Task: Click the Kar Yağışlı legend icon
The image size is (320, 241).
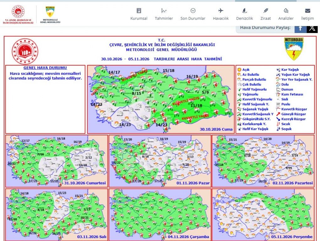Action: tap(278, 70)
